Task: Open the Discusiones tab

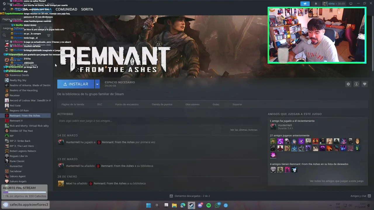Action: point(193,104)
